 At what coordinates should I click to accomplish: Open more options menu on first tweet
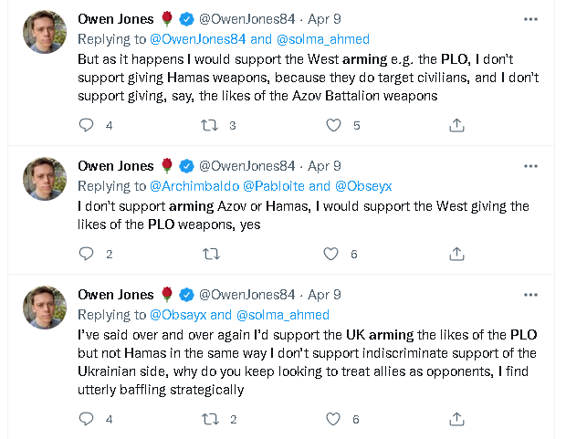[x=530, y=19]
